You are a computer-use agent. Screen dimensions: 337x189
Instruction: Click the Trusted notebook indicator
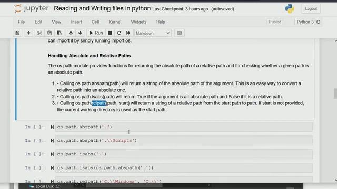(274, 22)
